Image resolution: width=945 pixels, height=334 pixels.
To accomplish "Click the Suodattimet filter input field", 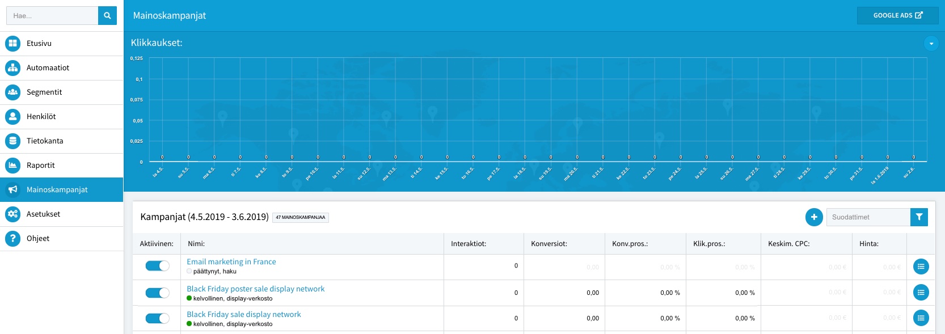I will click(x=868, y=217).
